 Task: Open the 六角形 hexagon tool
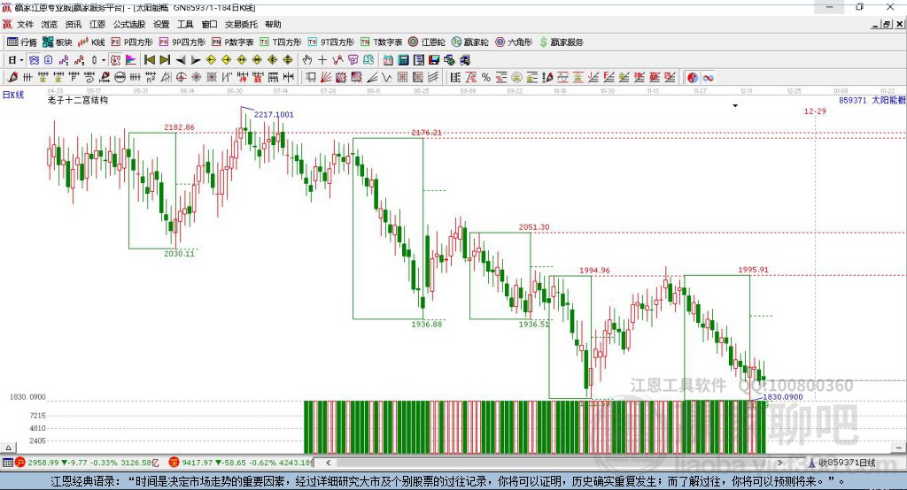pos(514,42)
